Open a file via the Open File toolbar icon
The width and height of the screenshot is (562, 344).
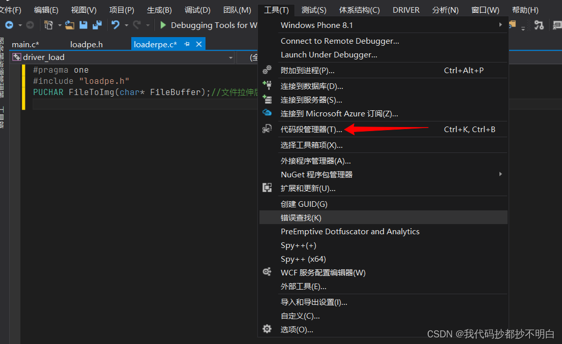pyautogui.click(x=70, y=25)
